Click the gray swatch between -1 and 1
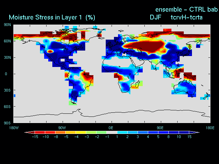The image size is (219, 164). [112, 132]
